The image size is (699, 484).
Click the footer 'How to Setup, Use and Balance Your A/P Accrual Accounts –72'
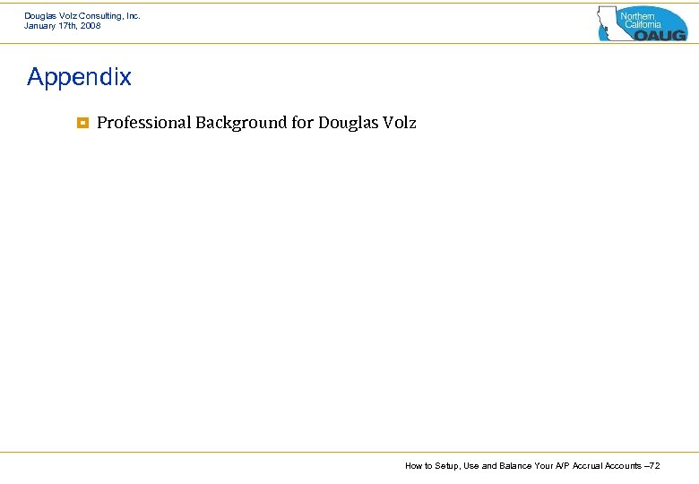tap(532, 466)
